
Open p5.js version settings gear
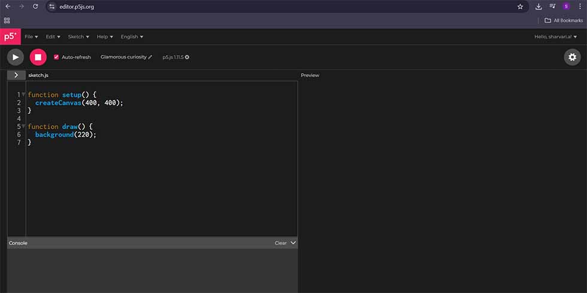(x=187, y=57)
